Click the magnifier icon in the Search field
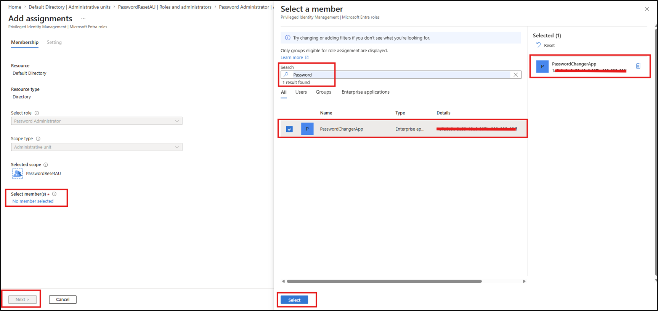 tap(286, 75)
